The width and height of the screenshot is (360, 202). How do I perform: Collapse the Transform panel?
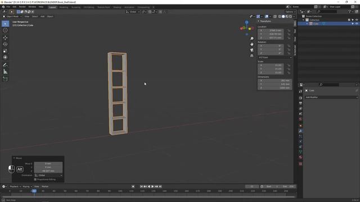(x=259, y=21)
